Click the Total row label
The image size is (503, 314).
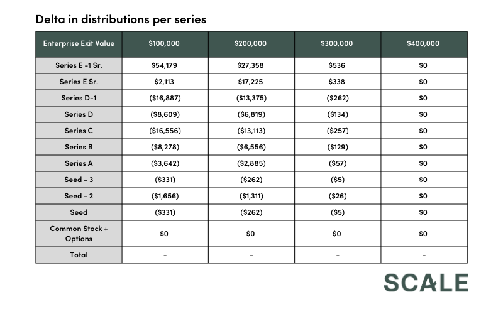pos(79,255)
